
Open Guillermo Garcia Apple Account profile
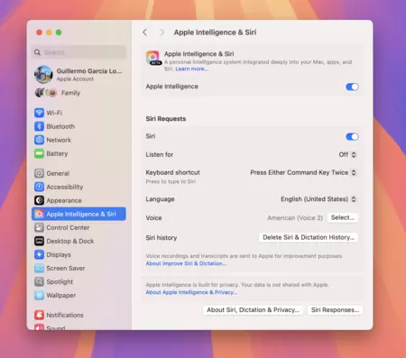78,74
